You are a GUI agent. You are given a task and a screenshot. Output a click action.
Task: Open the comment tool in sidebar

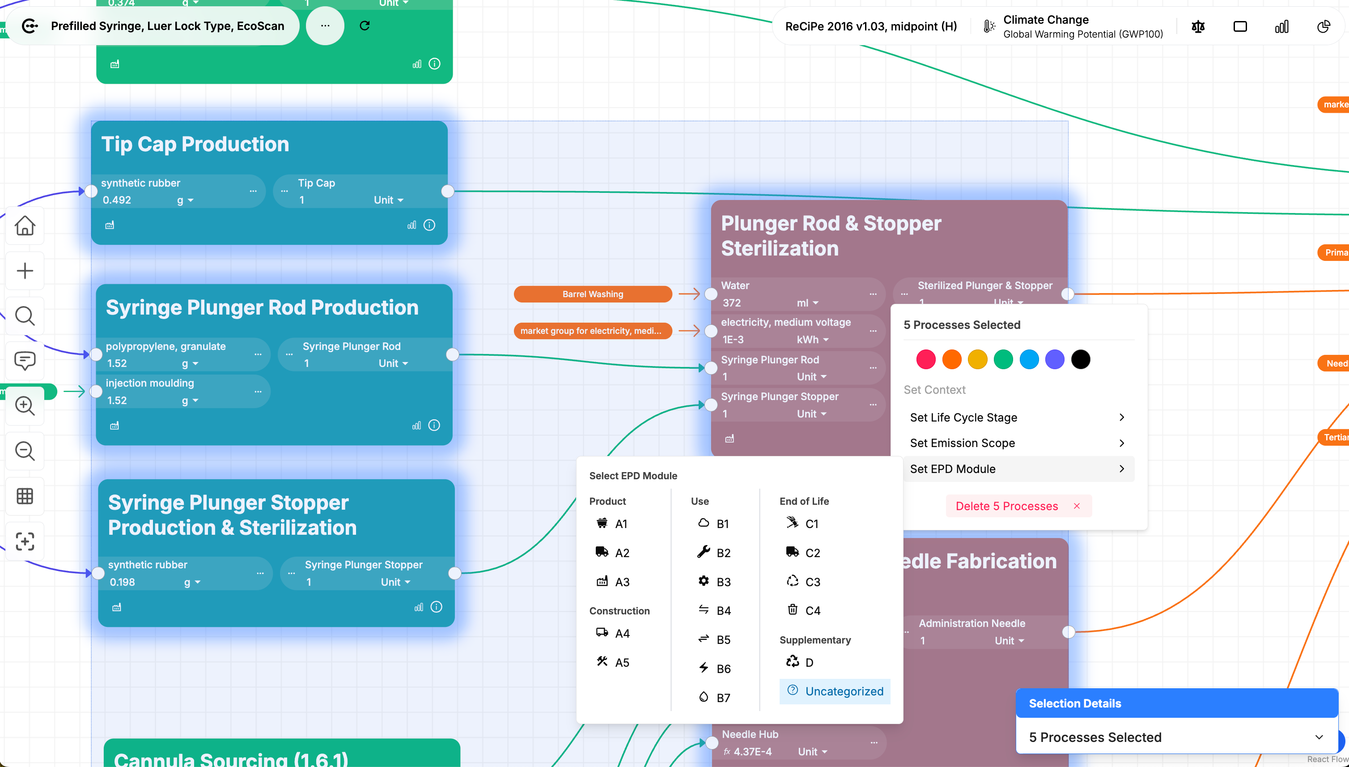point(25,361)
